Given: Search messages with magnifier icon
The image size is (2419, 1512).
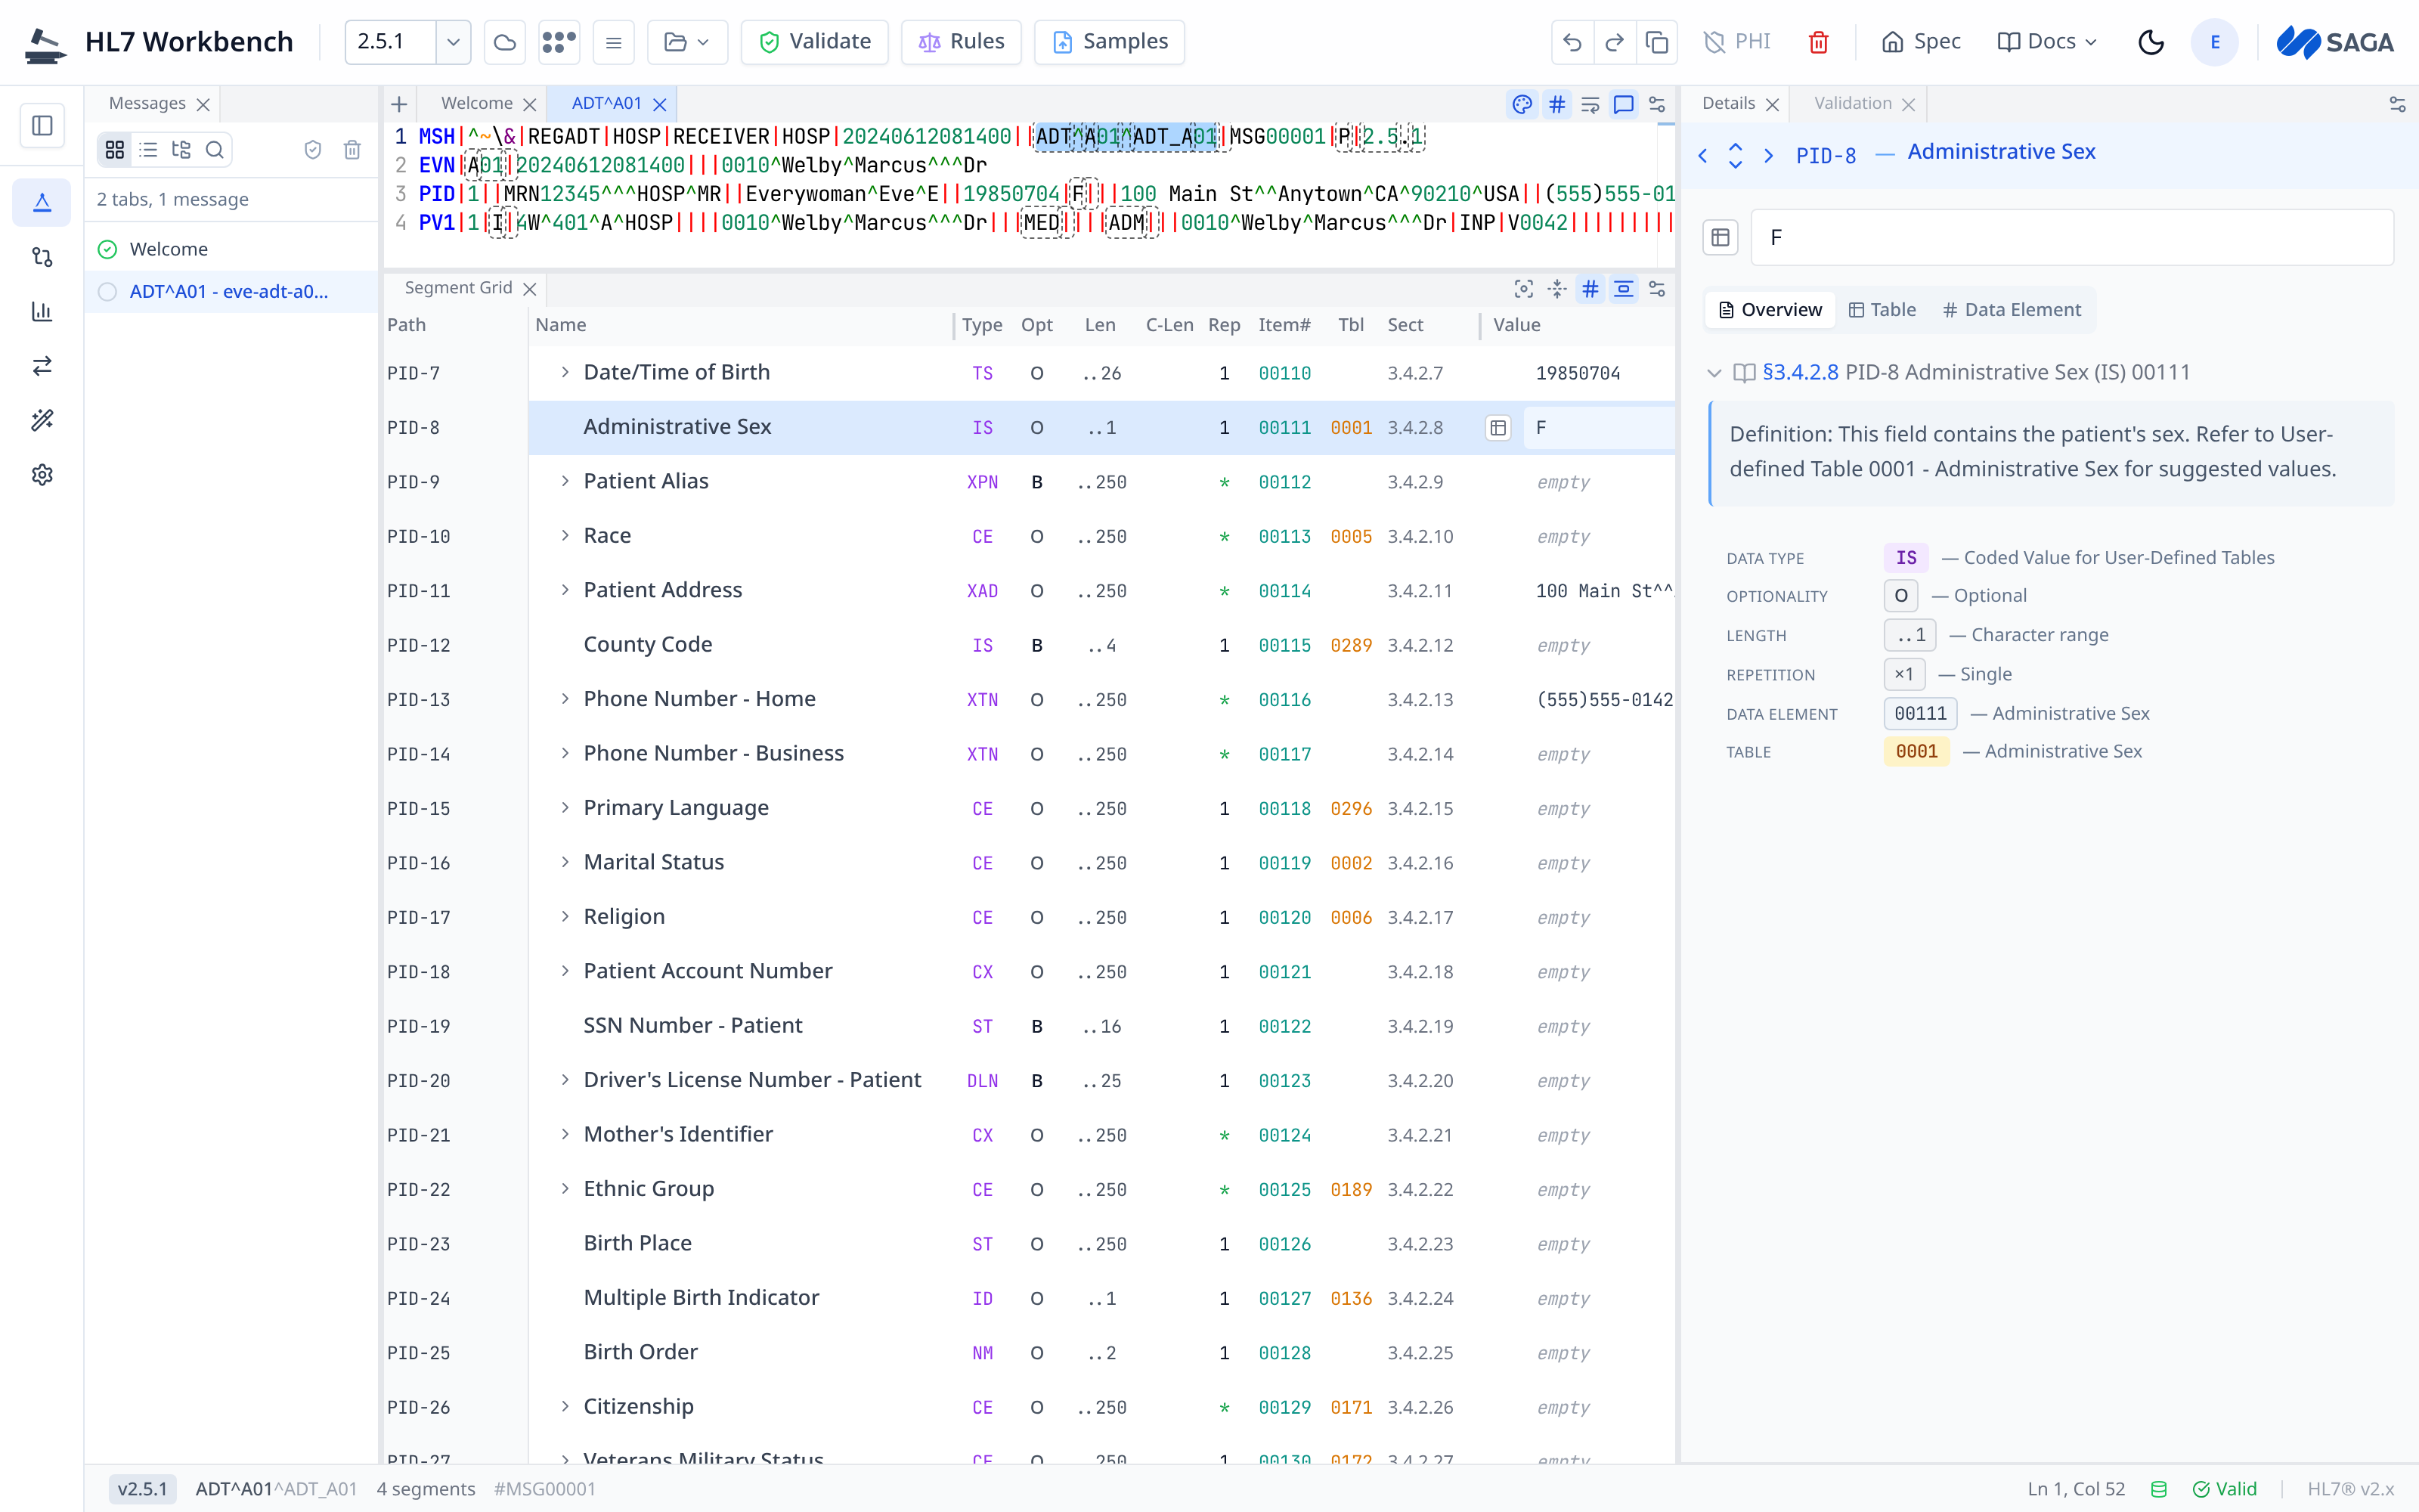Looking at the screenshot, I should pyautogui.click(x=214, y=150).
